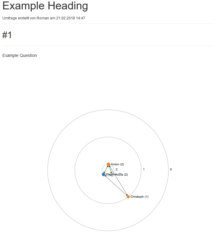The image size is (216, 234).
Task: Click the ring label '2'
Action: coord(117,170)
